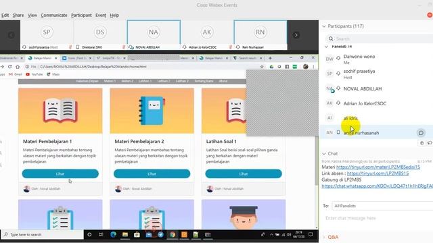Open Google Chrome from taskbar
433x243 pixels.
coord(173,235)
